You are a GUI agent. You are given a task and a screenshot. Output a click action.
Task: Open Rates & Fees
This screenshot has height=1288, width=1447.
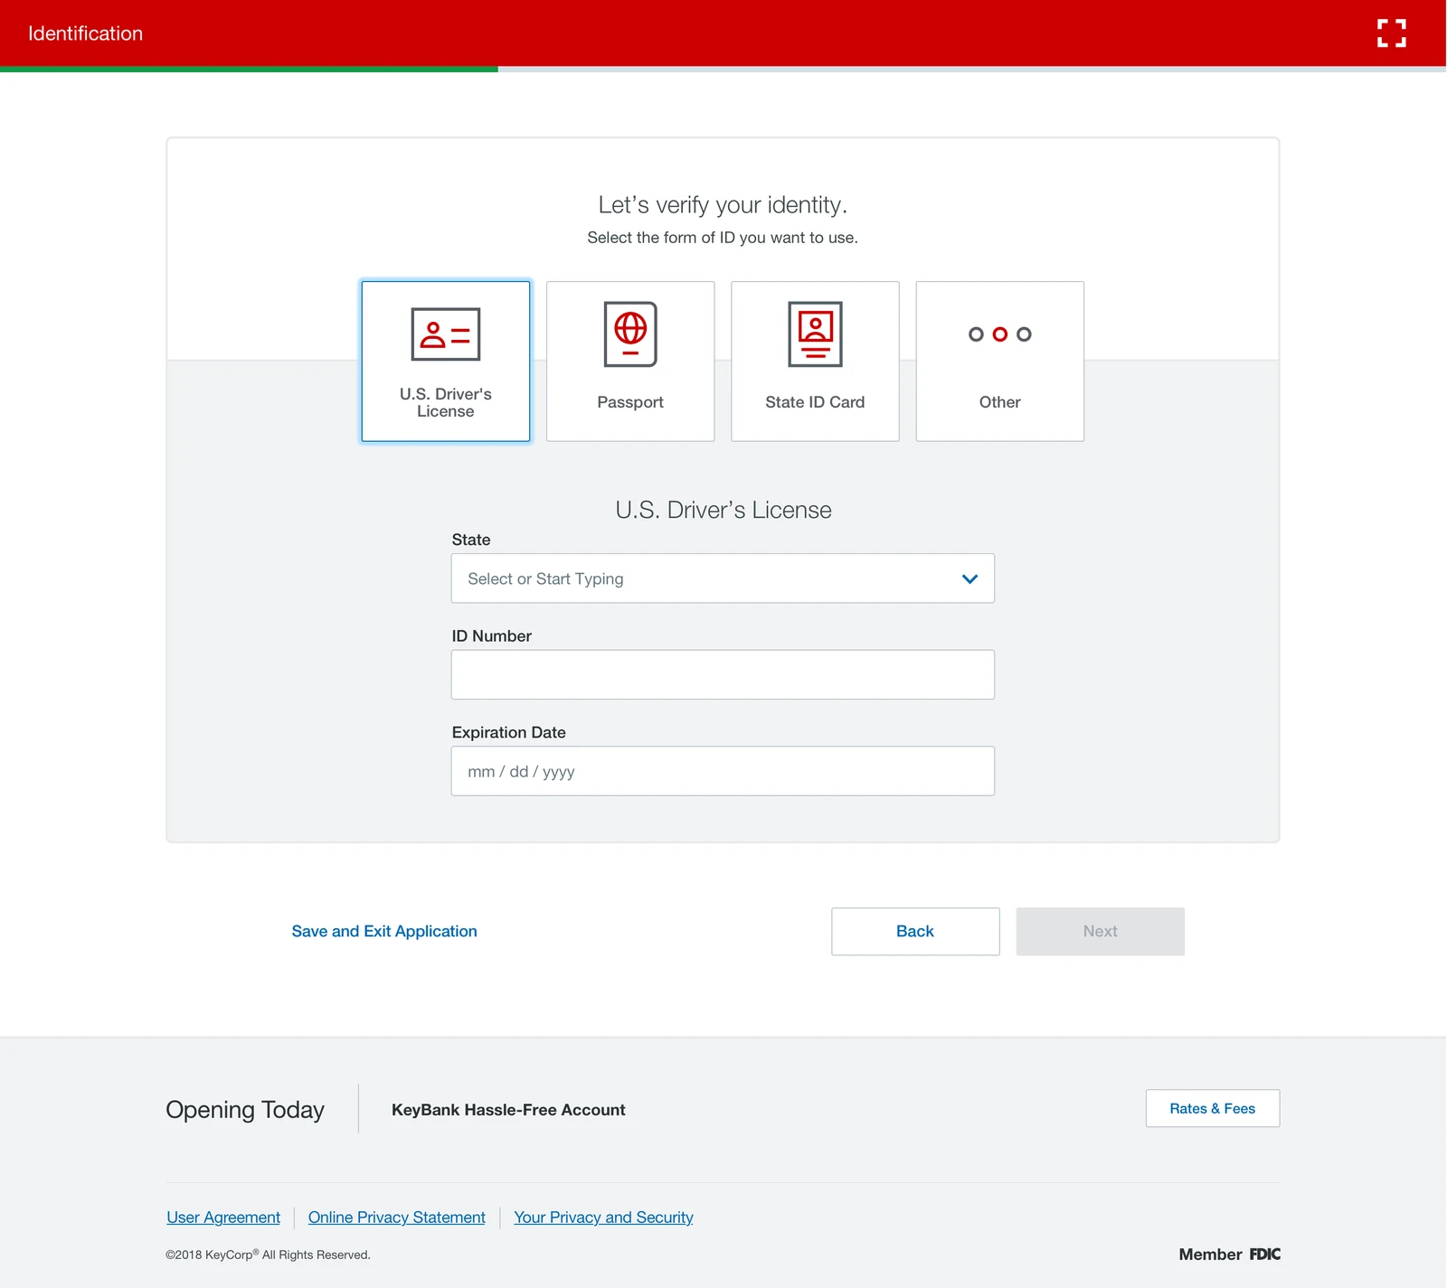tap(1213, 1108)
